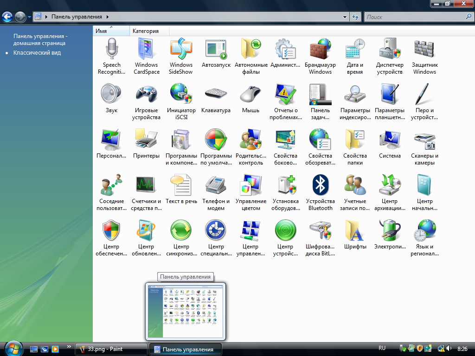This screenshot has width=475, height=356.
Task: Switch to 33.png - Paint taskbar button
Action: click(x=111, y=349)
